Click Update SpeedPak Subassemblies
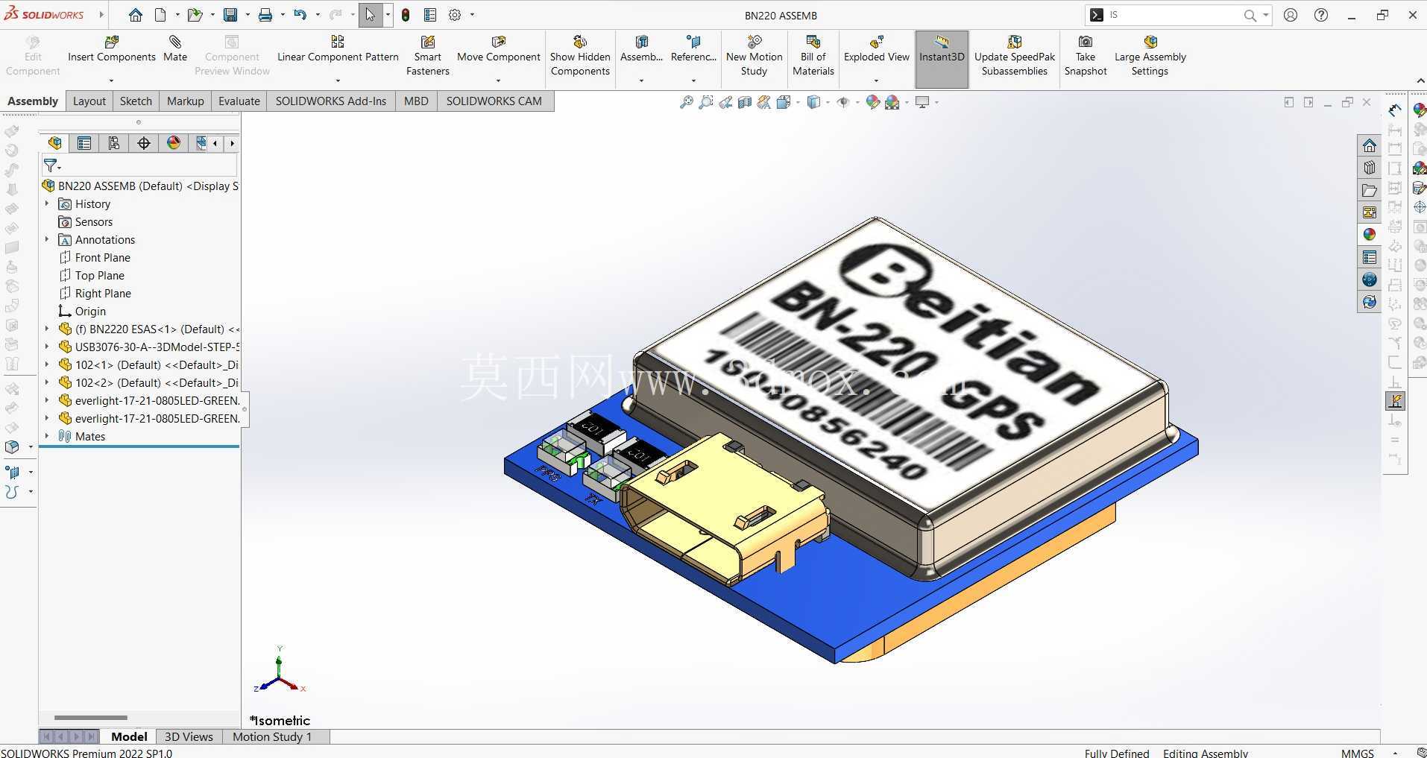 (x=1015, y=56)
